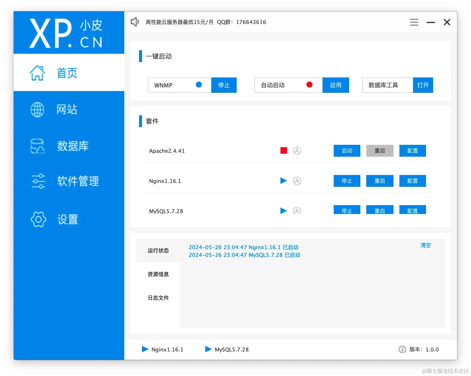Click the 数据库工具 field
471x376 pixels.
pos(388,85)
